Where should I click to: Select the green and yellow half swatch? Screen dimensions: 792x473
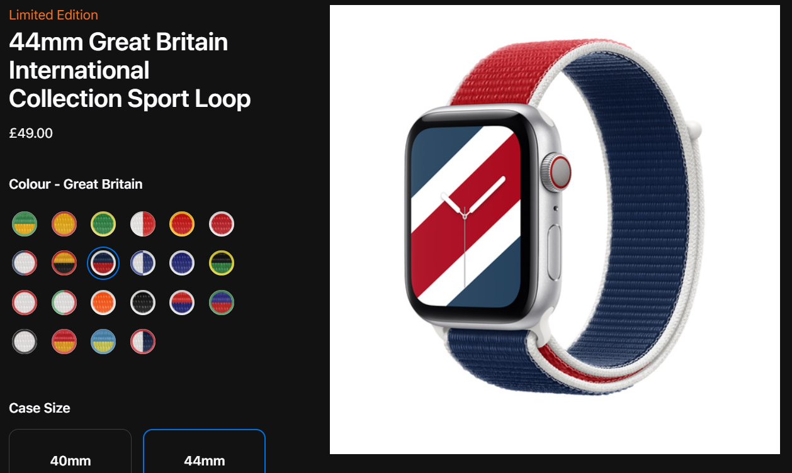pyautogui.click(x=25, y=224)
